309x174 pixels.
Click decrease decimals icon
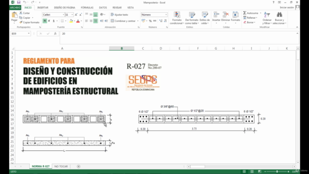pyautogui.click(x=165, y=21)
